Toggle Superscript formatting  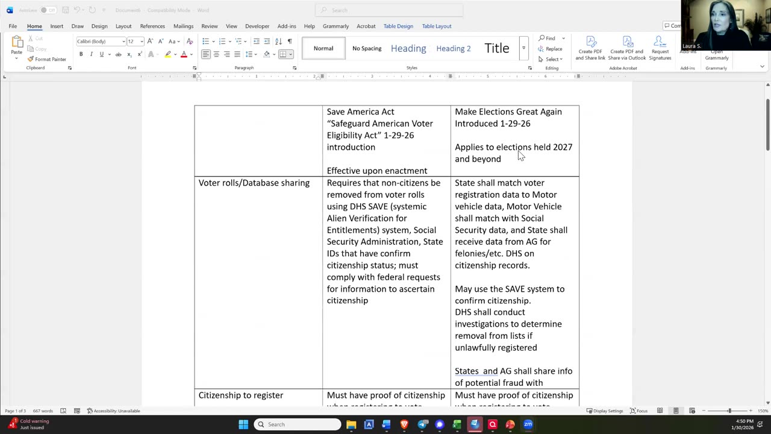139,54
